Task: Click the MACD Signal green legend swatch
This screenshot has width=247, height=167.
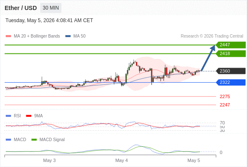Action: click(x=34, y=139)
